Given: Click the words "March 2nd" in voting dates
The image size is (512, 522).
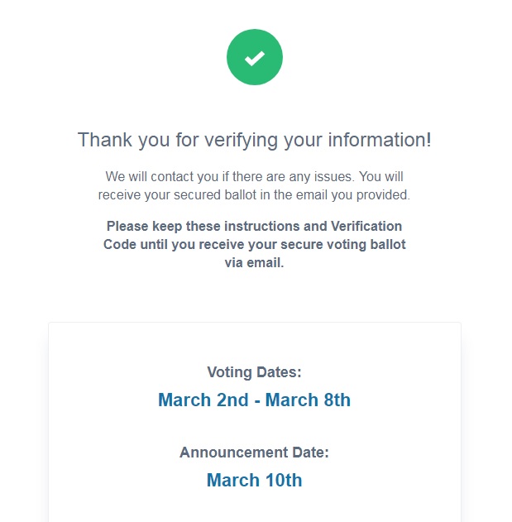Looking at the screenshot, I should (x=203, y=400).
